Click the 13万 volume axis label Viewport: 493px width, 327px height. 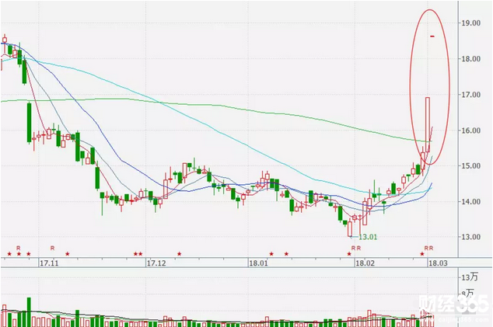coord(470,277)
